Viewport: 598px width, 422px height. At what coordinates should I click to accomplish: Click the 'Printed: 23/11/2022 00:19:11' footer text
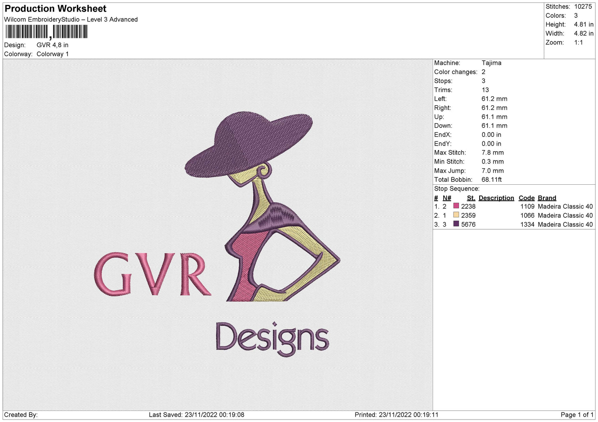396,415
